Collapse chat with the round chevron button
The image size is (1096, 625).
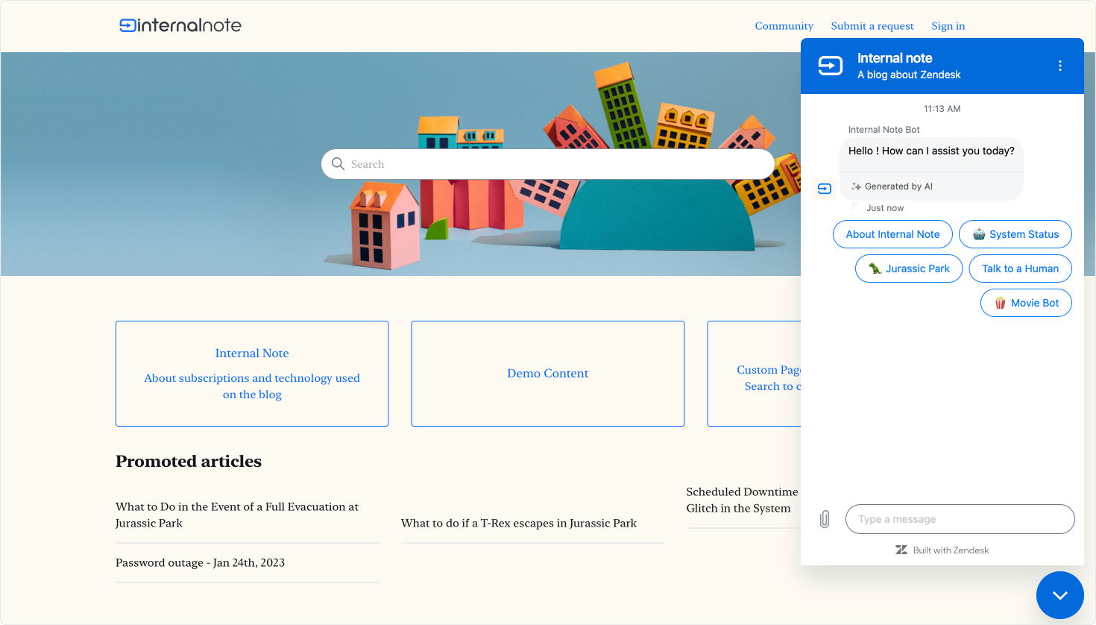1059,595
